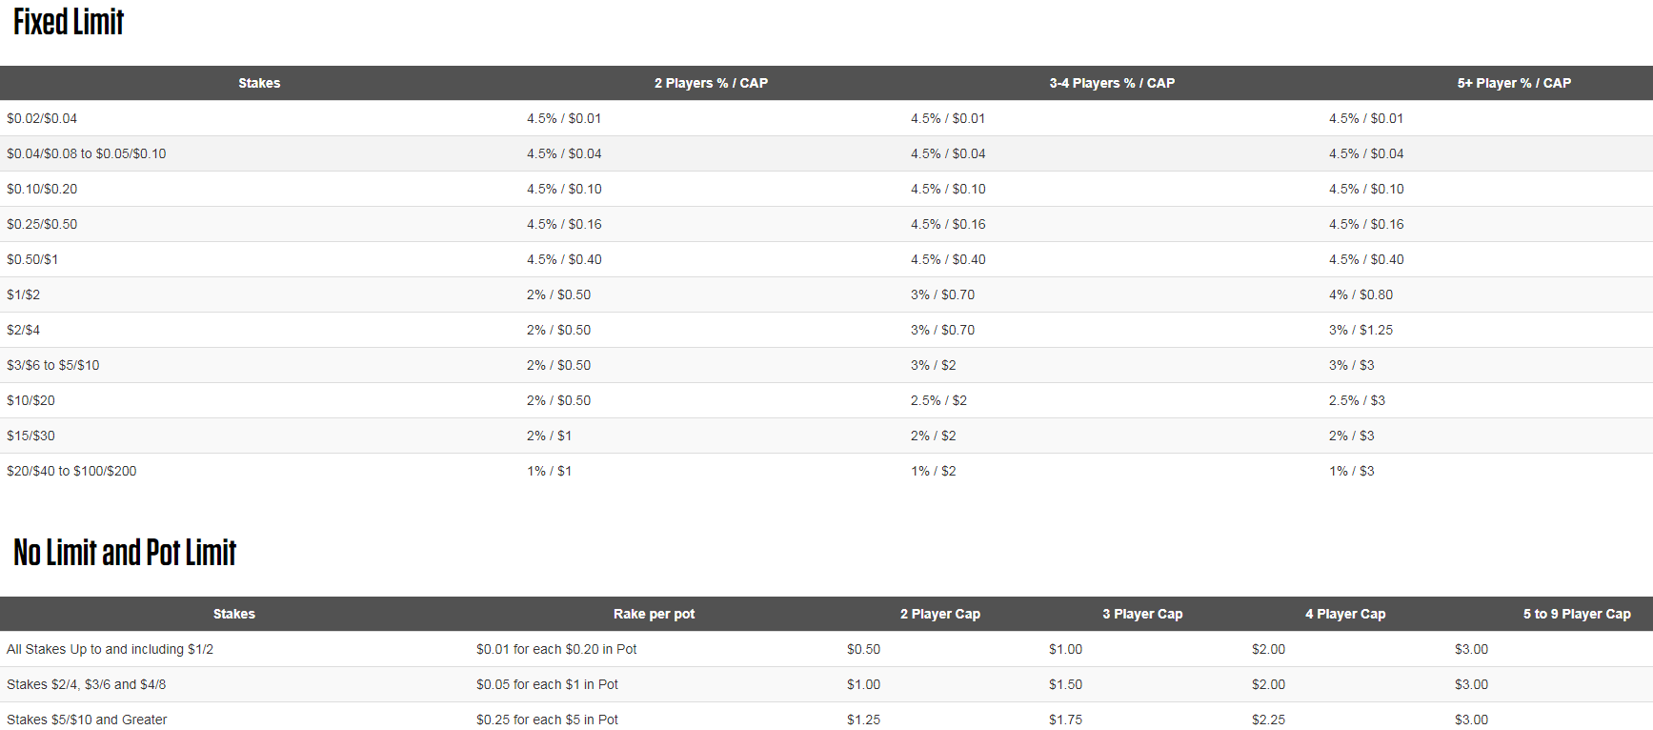Viewport: 1653px width, 730px height.
Task: Click the $1/$2 stakes cell
Action: point(24,294)
